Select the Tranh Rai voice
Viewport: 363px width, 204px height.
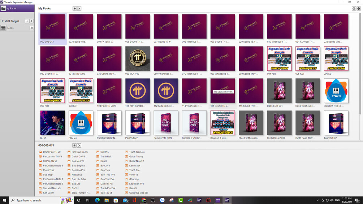104,157
